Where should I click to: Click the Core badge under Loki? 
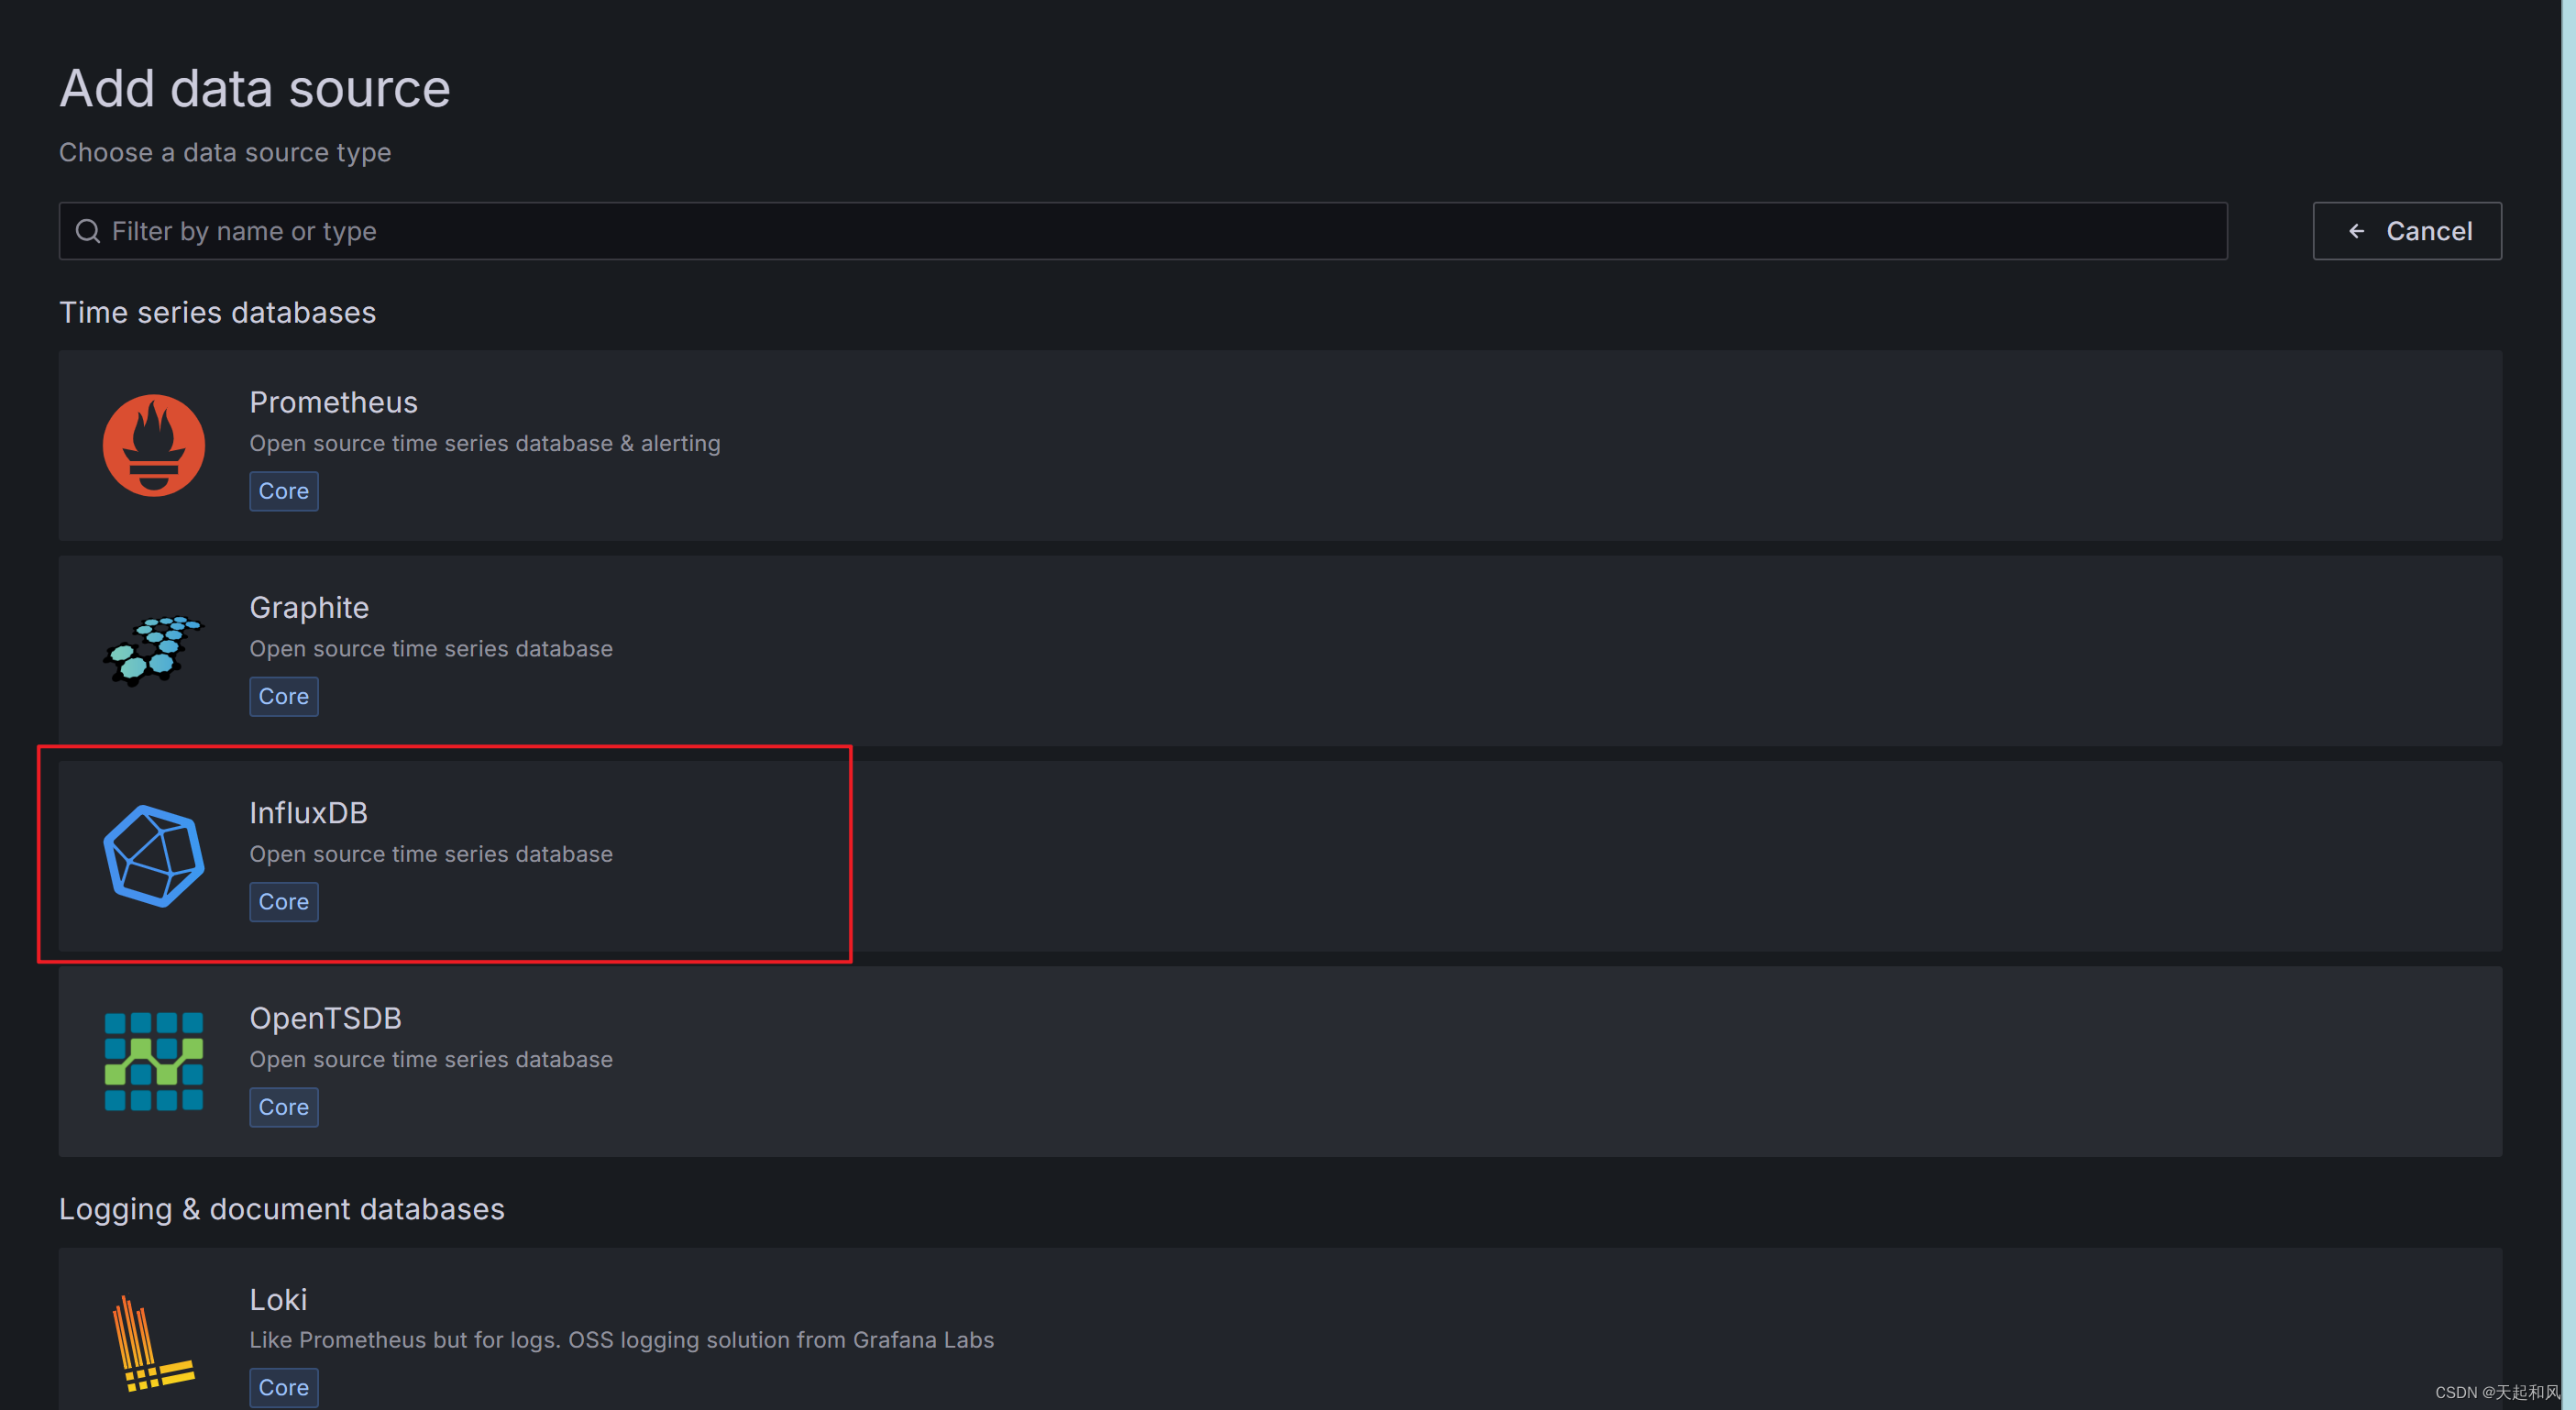coord(283,1387)
